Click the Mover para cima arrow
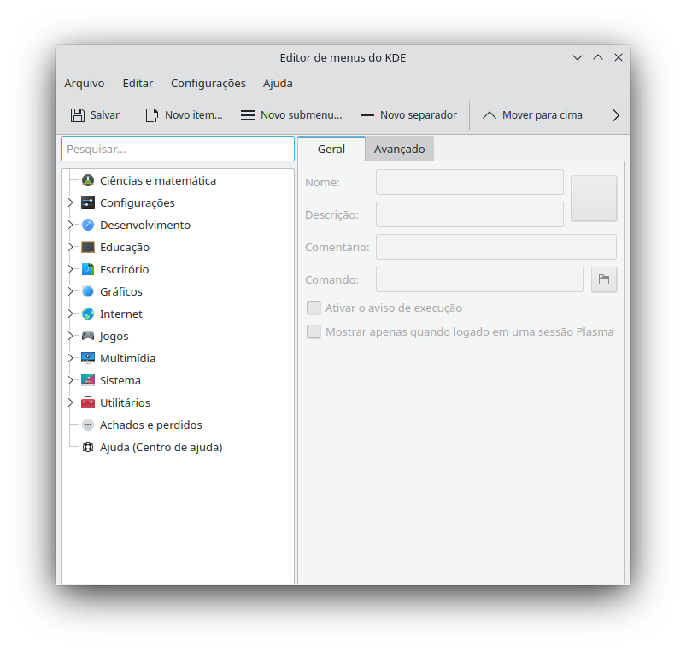 point(490,115)
